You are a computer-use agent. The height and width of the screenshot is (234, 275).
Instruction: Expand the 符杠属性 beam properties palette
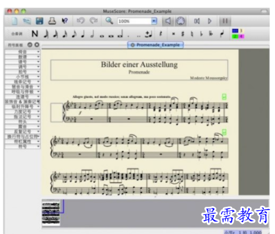click(23, 142)
